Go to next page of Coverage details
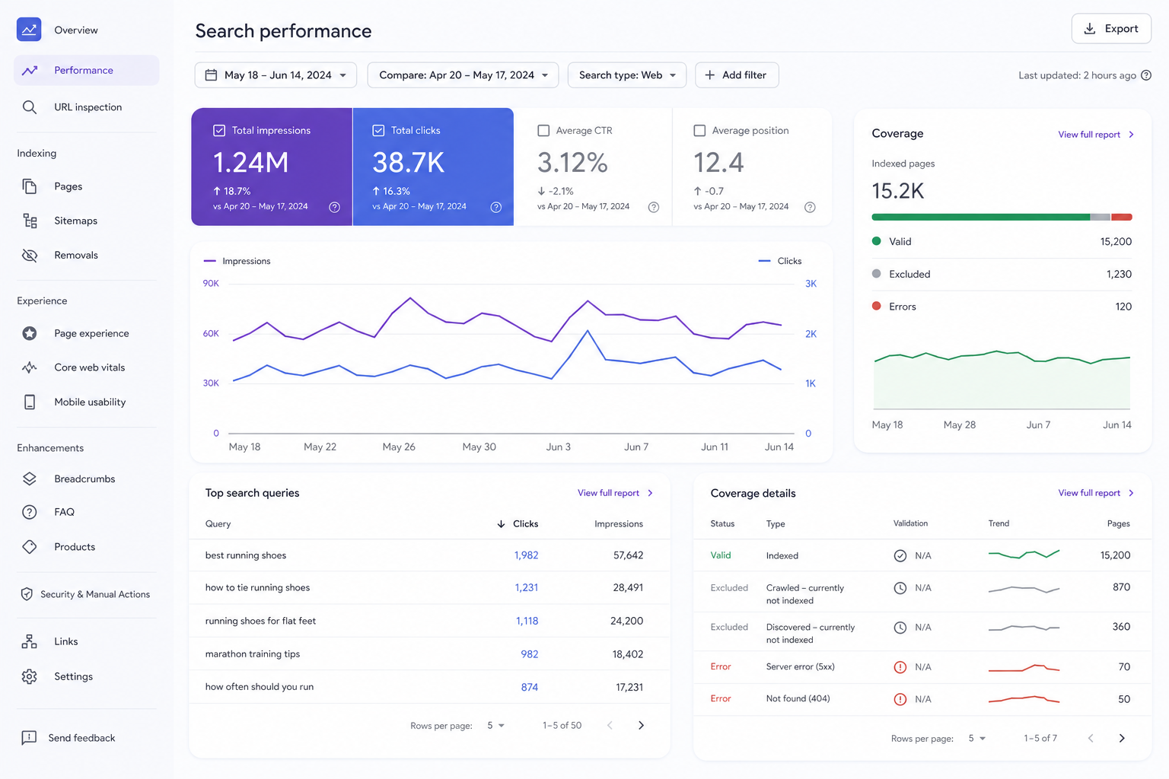 point(1122,739)
